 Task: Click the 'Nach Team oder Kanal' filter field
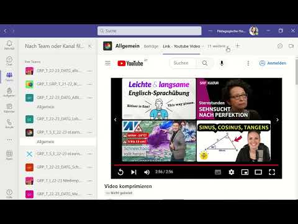[55, 46]
